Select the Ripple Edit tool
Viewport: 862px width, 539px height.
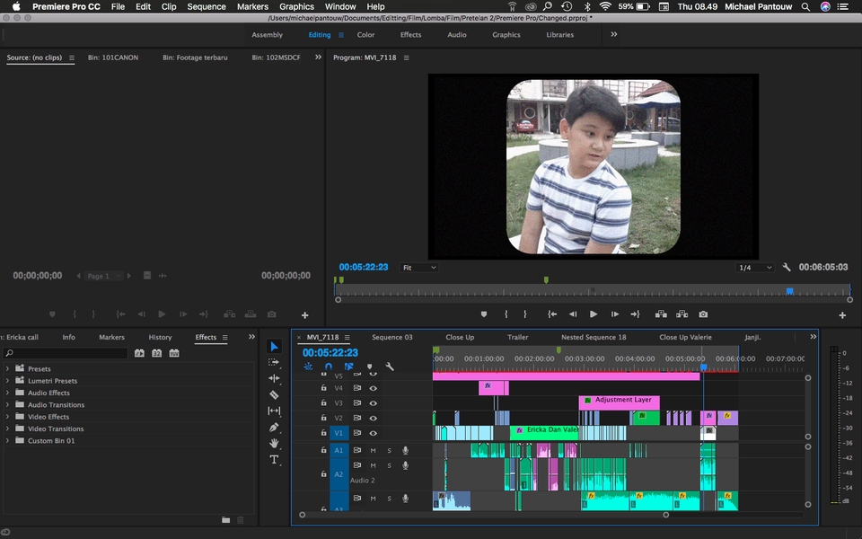coord(274,378)
